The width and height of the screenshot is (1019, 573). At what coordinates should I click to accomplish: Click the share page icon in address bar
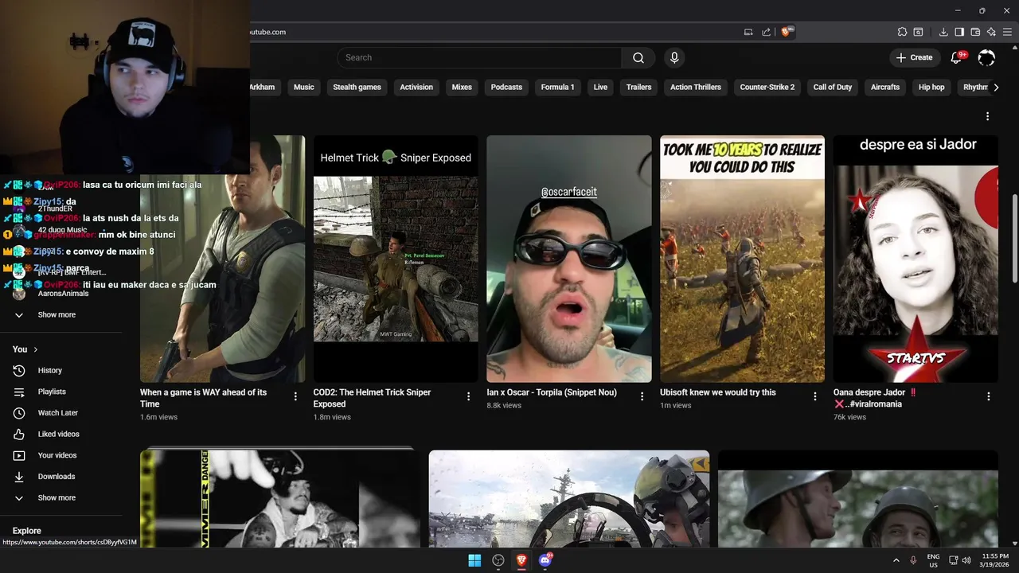766,32
